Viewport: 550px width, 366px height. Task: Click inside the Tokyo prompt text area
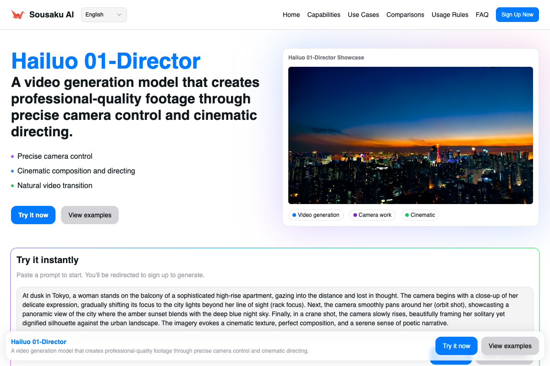pyautogui.click(x=275, y=309)
